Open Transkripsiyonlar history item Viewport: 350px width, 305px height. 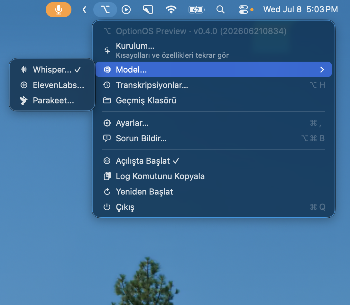(x=214, y=85)
